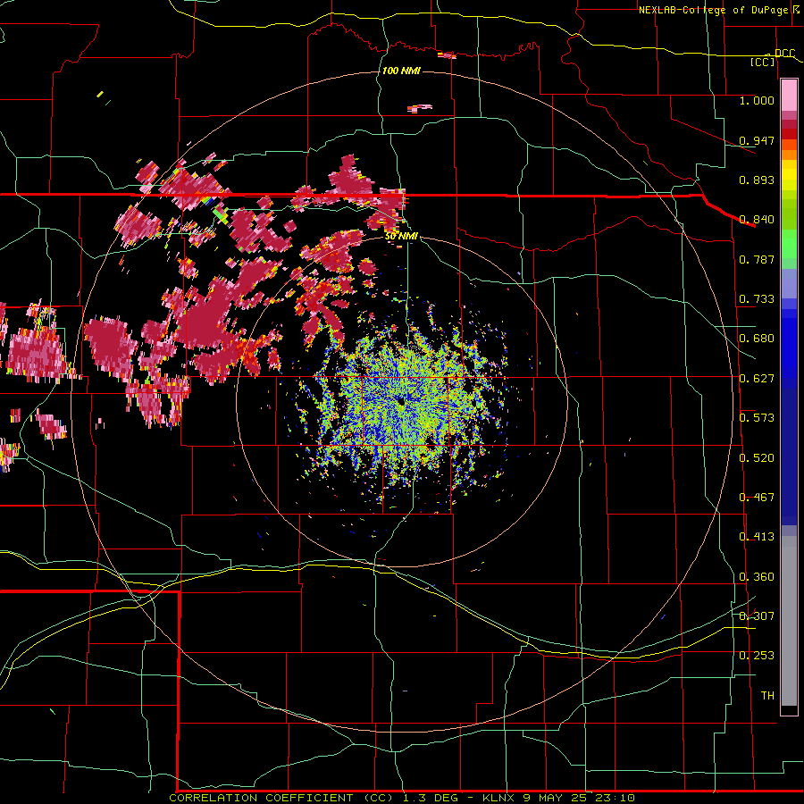Click the 100 NMI range ring label
Viewport: 804px width, 804px height.
(401, 71)
